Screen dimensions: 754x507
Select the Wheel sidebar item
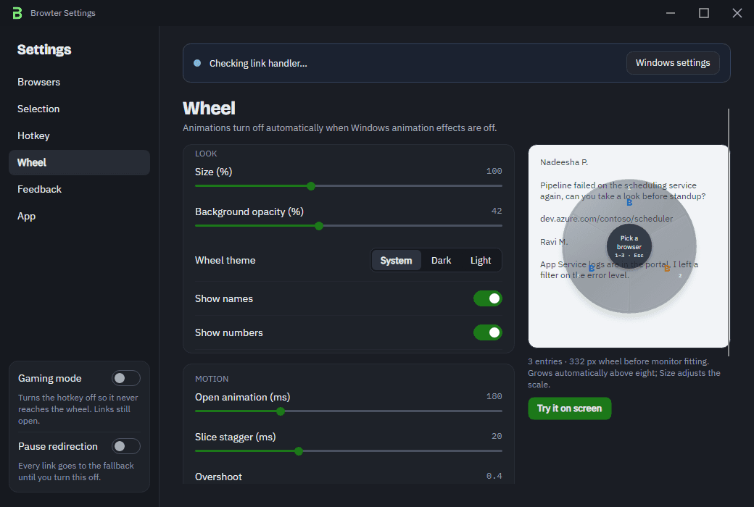pyautogui.click(x=79, y=162)
